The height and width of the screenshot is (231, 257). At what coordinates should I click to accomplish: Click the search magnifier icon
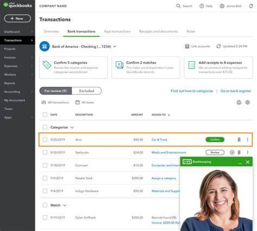click(178, 6)
